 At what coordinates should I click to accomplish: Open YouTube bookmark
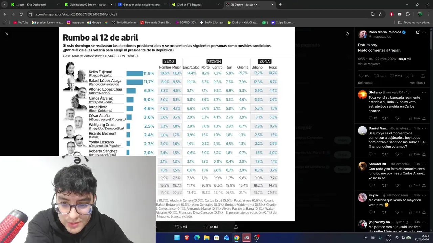[x=21, y=23]
